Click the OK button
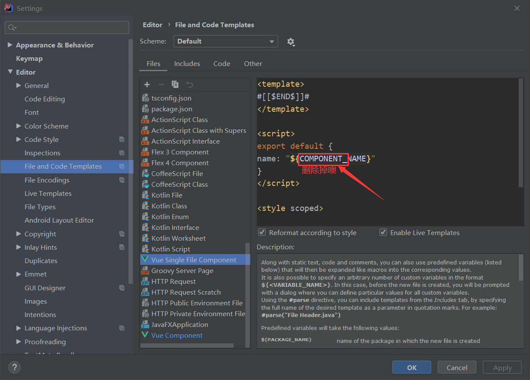The image size is (530, 380). (412, 367)
